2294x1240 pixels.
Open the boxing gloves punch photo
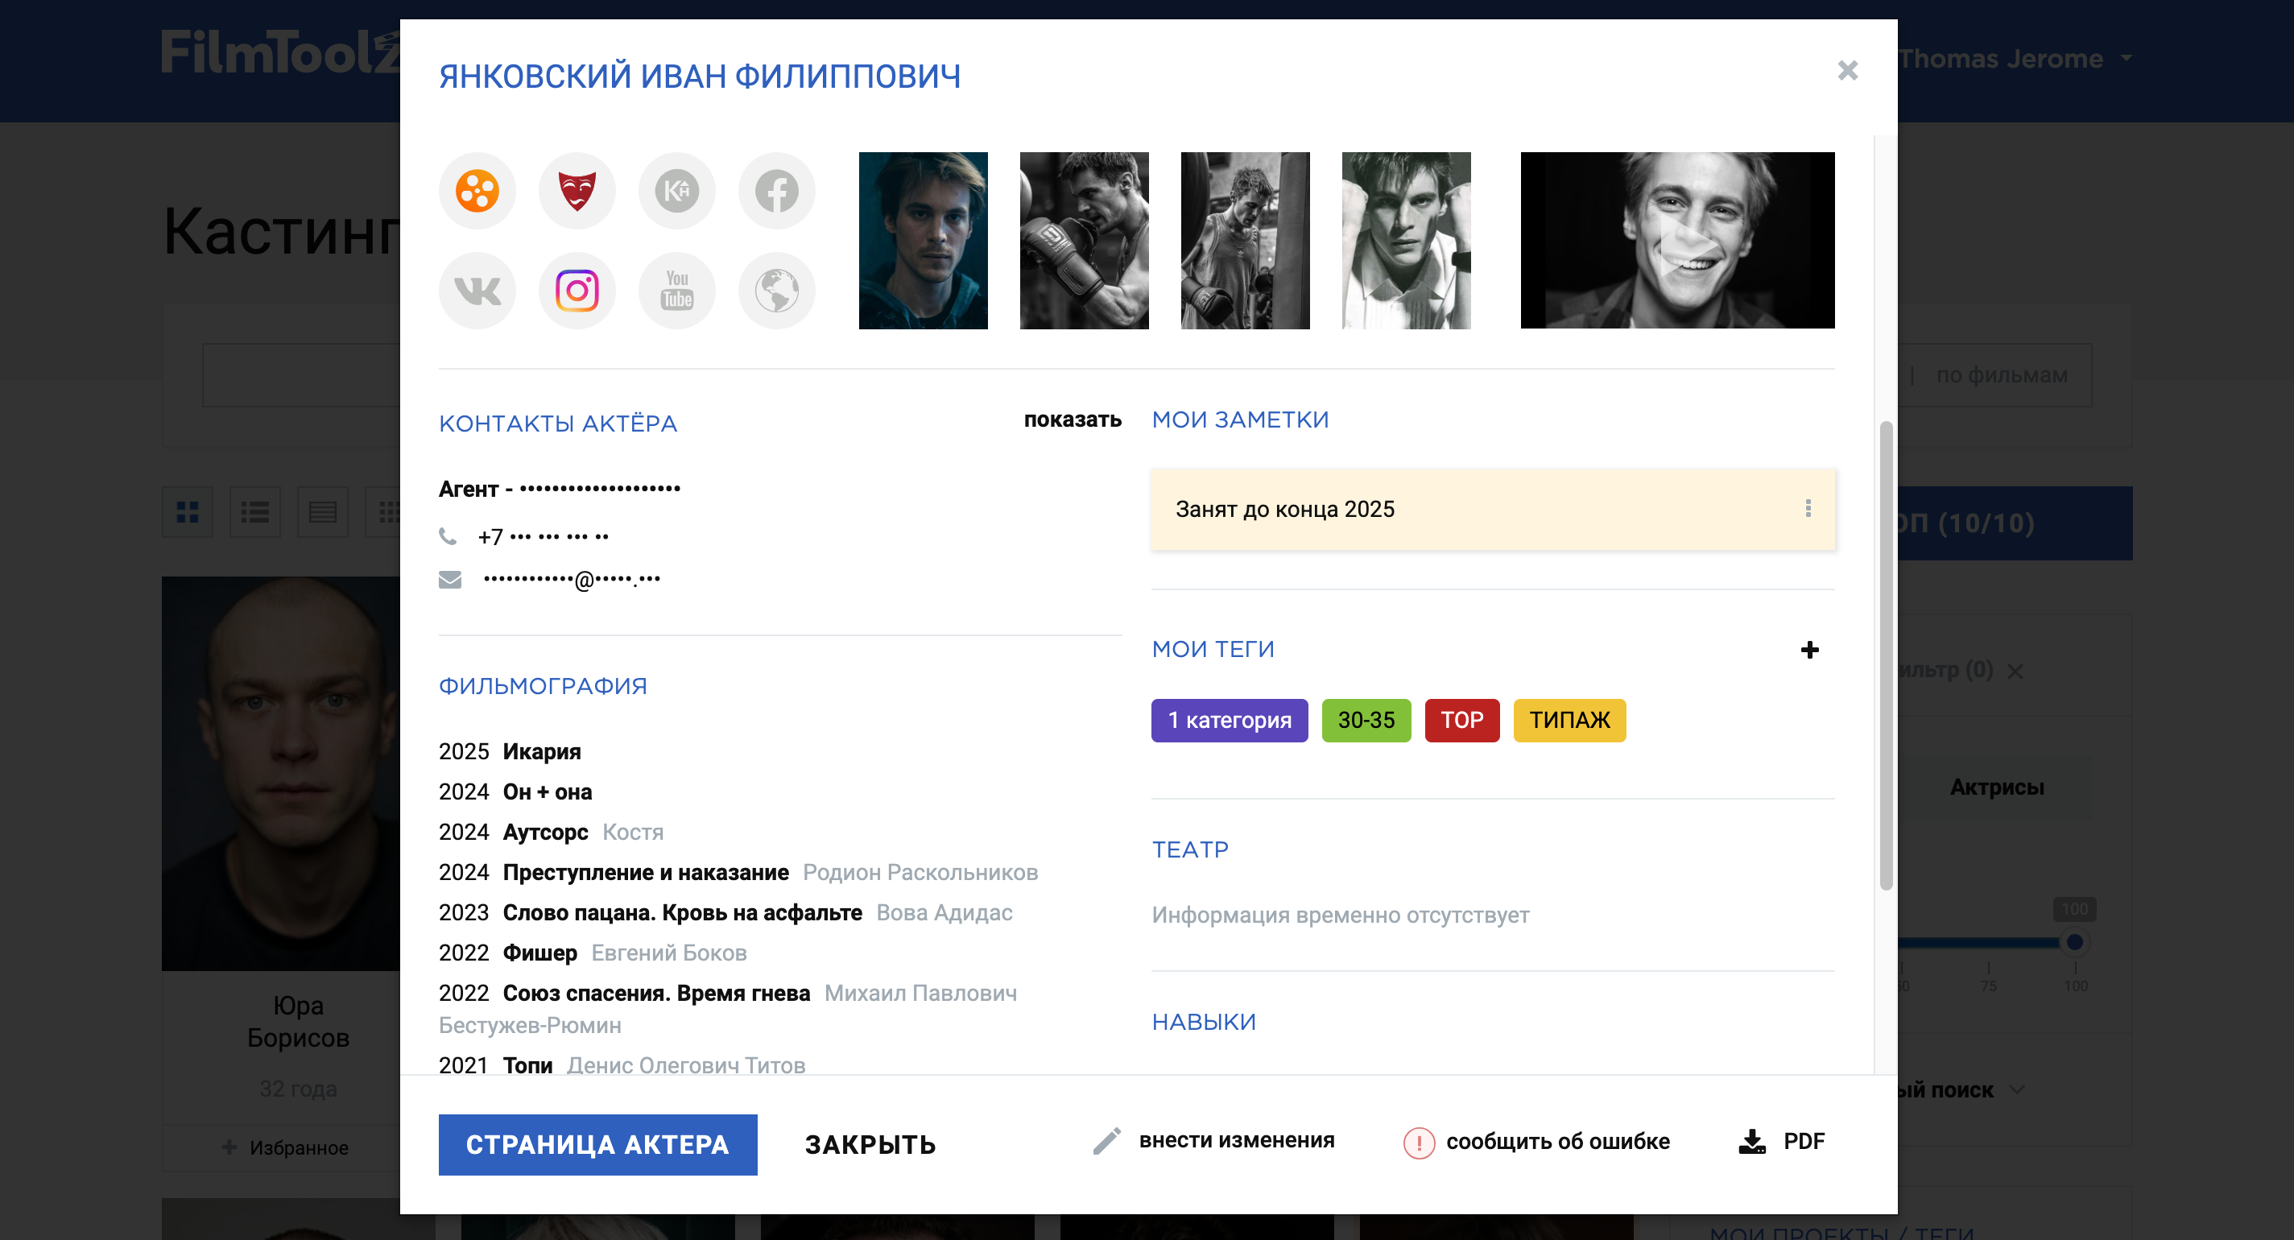point(1085,241)
